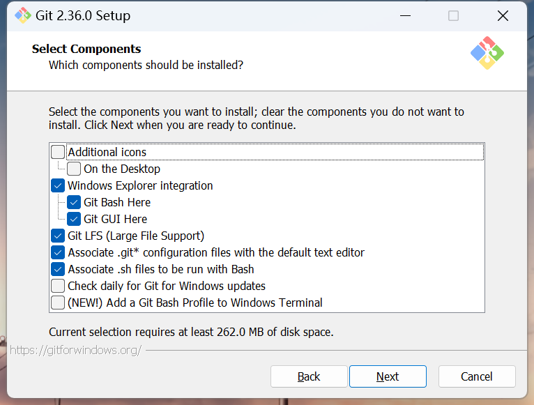Go to the next setup step
This screenshot has height=405, width=534.
[388, 376]
